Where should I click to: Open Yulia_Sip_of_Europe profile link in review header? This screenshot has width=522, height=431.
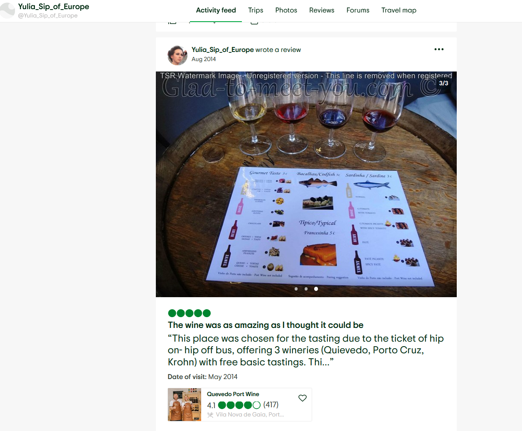coord(222,50)
